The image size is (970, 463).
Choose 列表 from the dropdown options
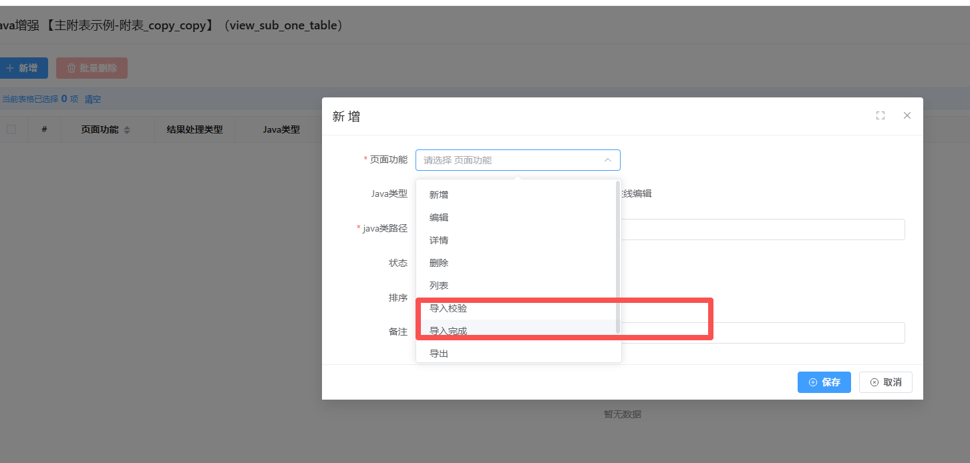point(439,286)
